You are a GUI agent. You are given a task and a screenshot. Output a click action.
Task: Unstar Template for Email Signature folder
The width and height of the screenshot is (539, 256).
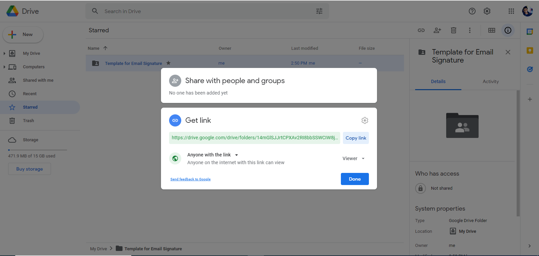(168, 63)
